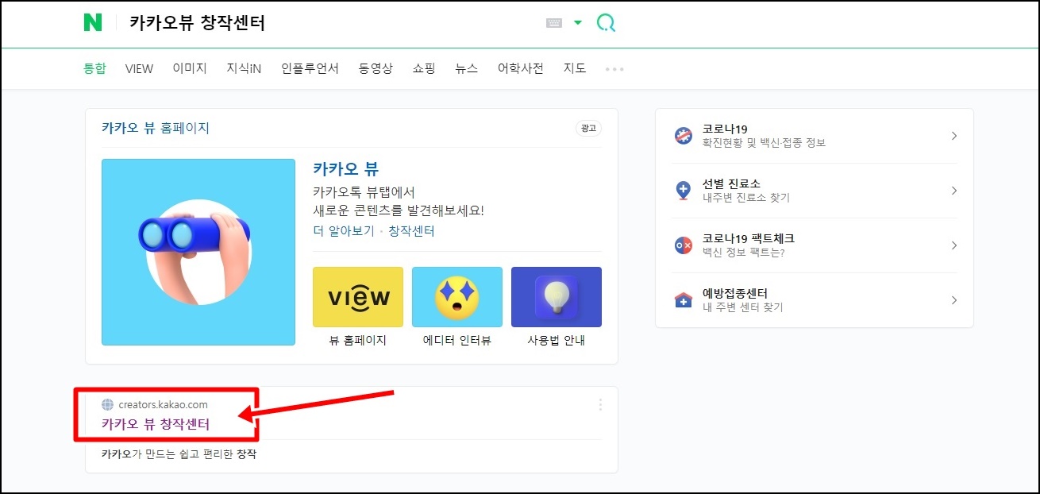Switch to the 동영상 tab

coord(376,68)
